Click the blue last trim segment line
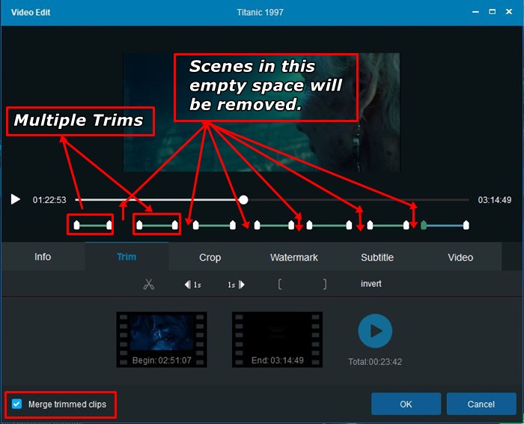The image size is (524, 424). coord(445,225)
